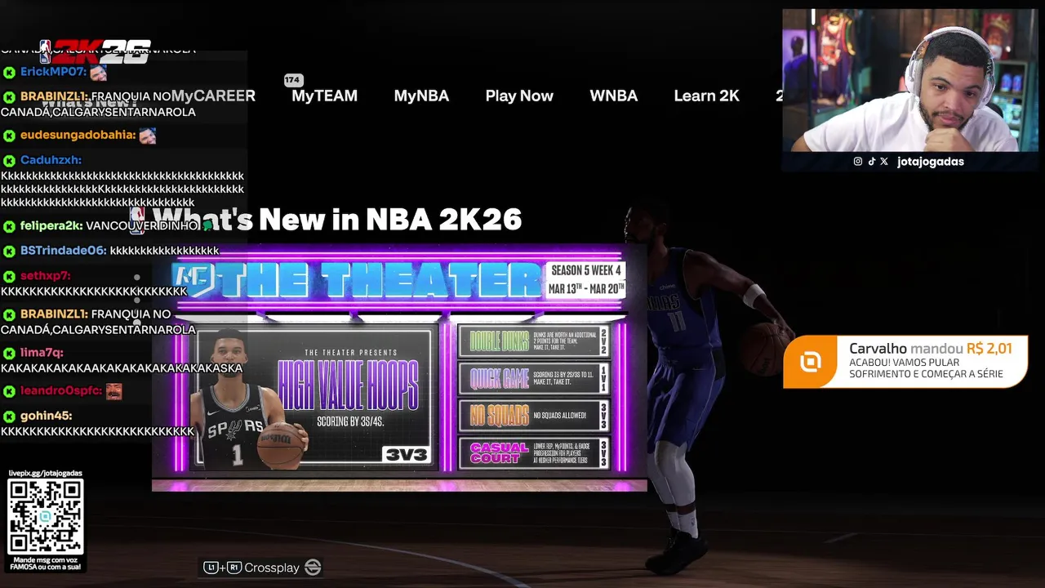Click the streamer webcam feed
The image size is (1045, 588).
[x=910, y=80]
